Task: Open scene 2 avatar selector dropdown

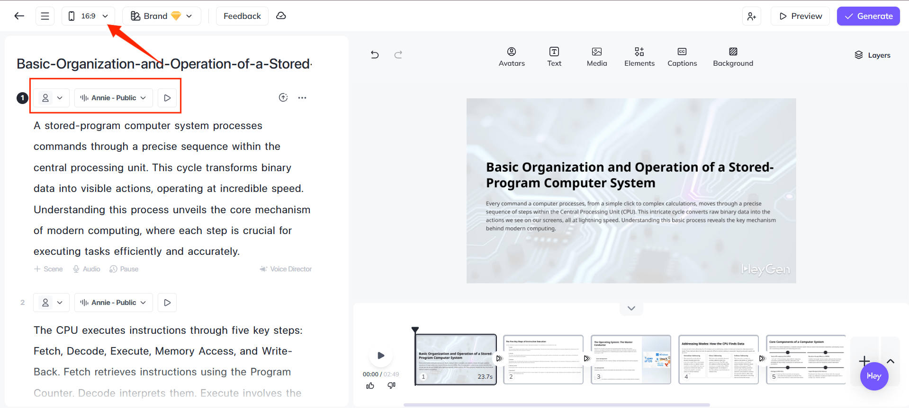Action: coord(52,303)
